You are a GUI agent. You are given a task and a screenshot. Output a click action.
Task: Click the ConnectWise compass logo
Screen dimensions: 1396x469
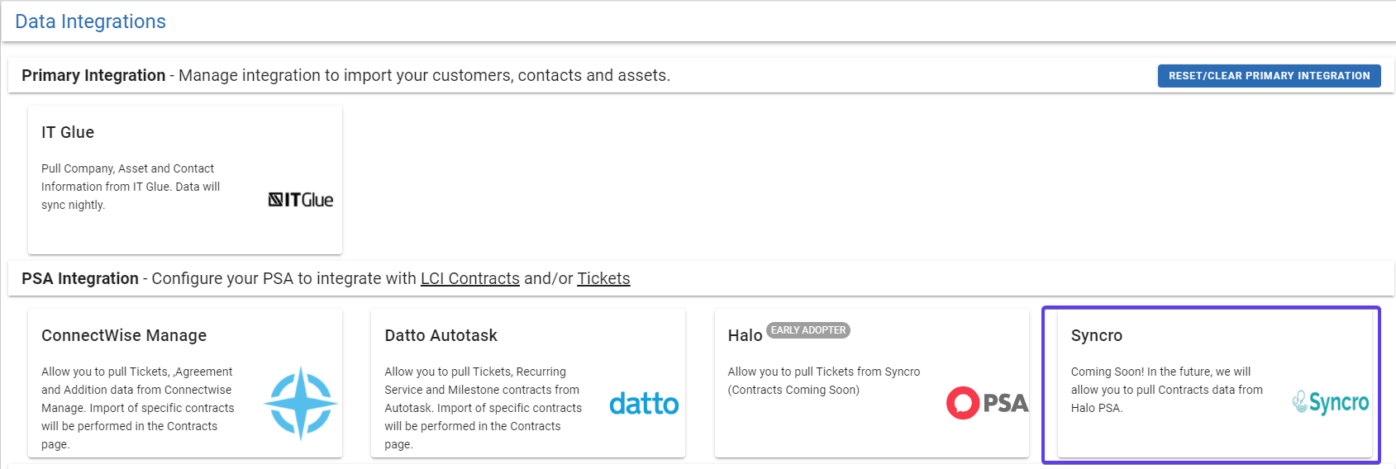pyautogui.click(x=301, y=403)
